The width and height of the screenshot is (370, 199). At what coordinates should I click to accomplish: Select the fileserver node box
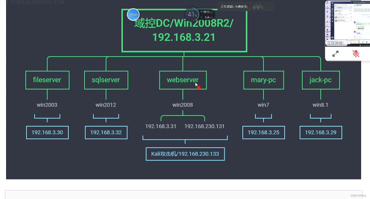click(47, 80)
